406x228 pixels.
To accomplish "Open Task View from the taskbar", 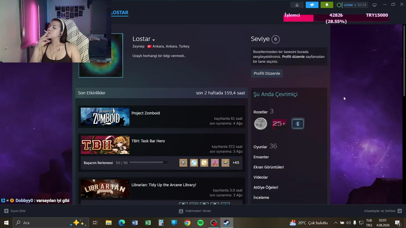I will coord(95,223).
